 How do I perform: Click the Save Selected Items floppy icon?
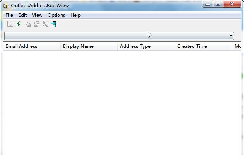point(10,24)
